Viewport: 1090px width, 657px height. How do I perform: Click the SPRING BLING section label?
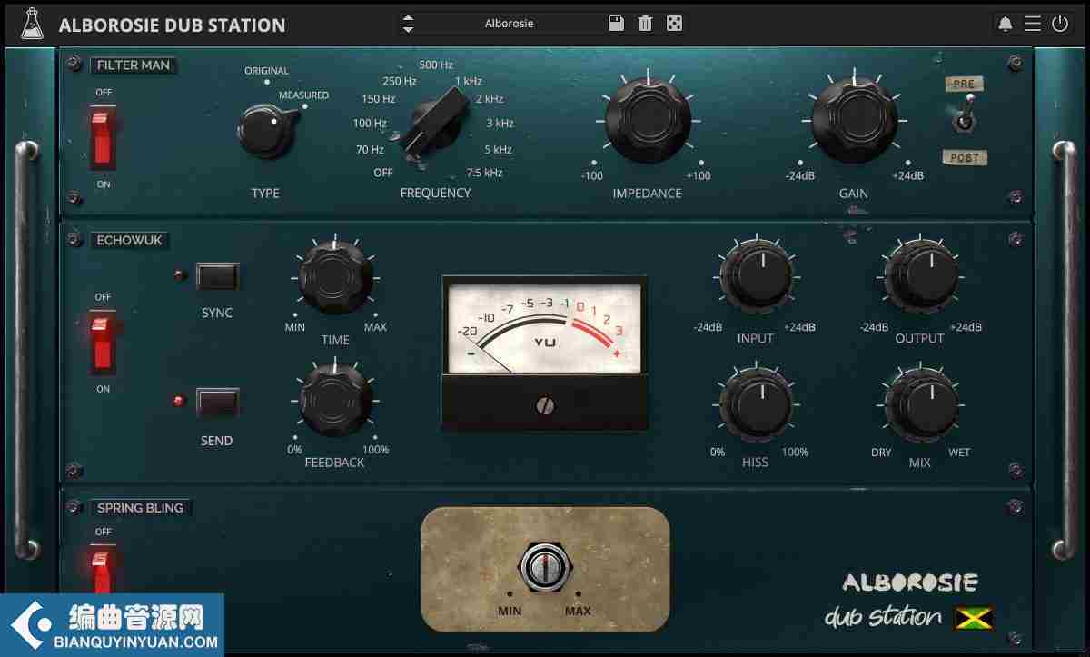(x=140, y=509)
